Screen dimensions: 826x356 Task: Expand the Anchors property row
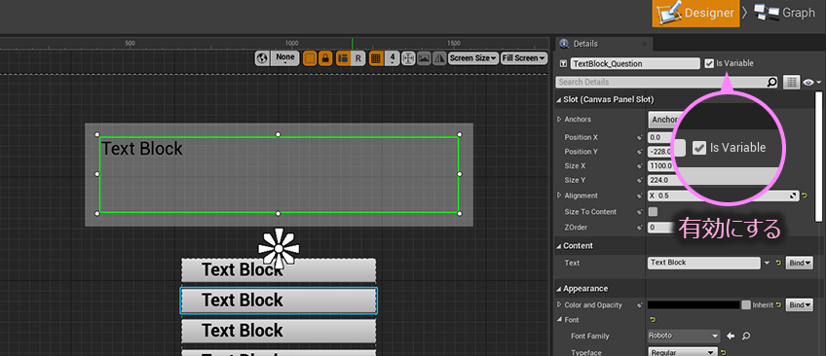[559, 120]
